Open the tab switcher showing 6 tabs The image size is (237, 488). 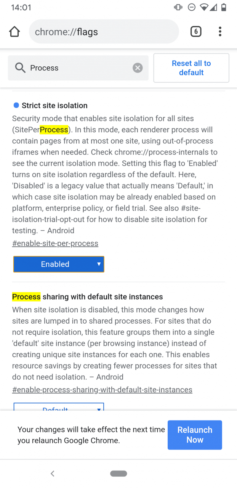[x=196, y=32]
